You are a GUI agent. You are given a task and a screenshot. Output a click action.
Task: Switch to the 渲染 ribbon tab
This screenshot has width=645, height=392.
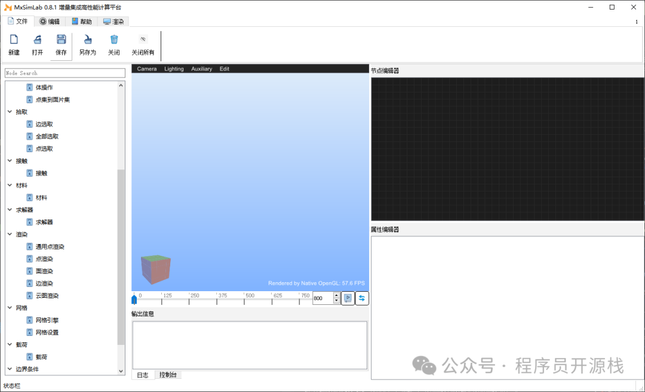pos(113,20)
